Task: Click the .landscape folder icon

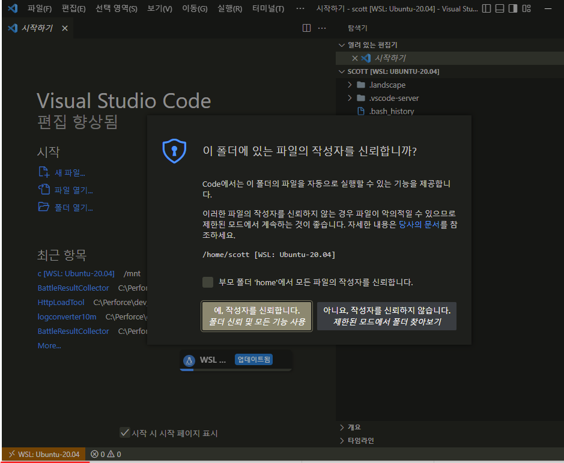Action: click(x=361, y=85)
